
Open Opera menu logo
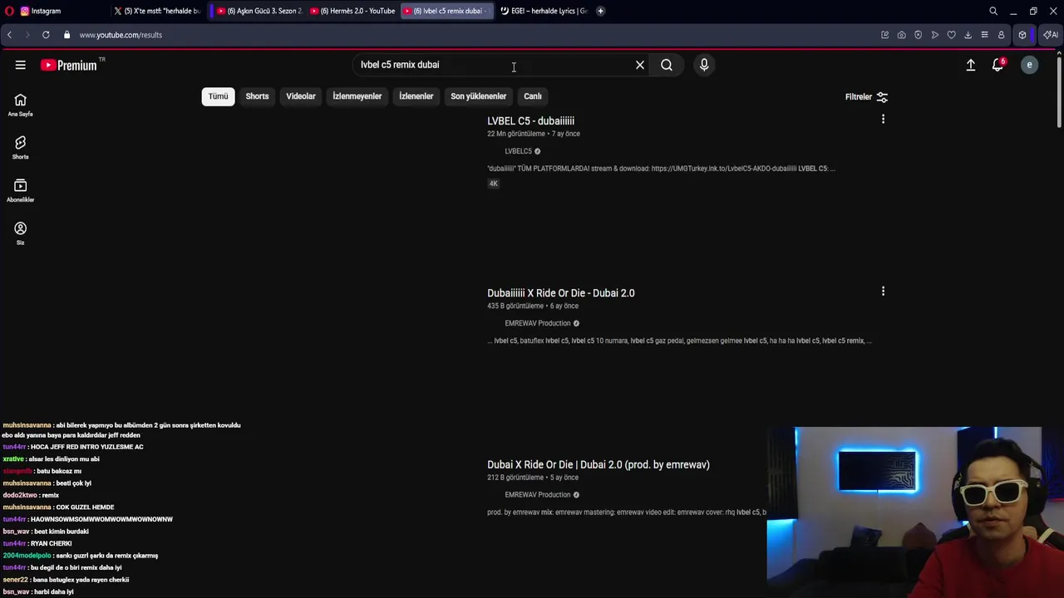(11, 11)
